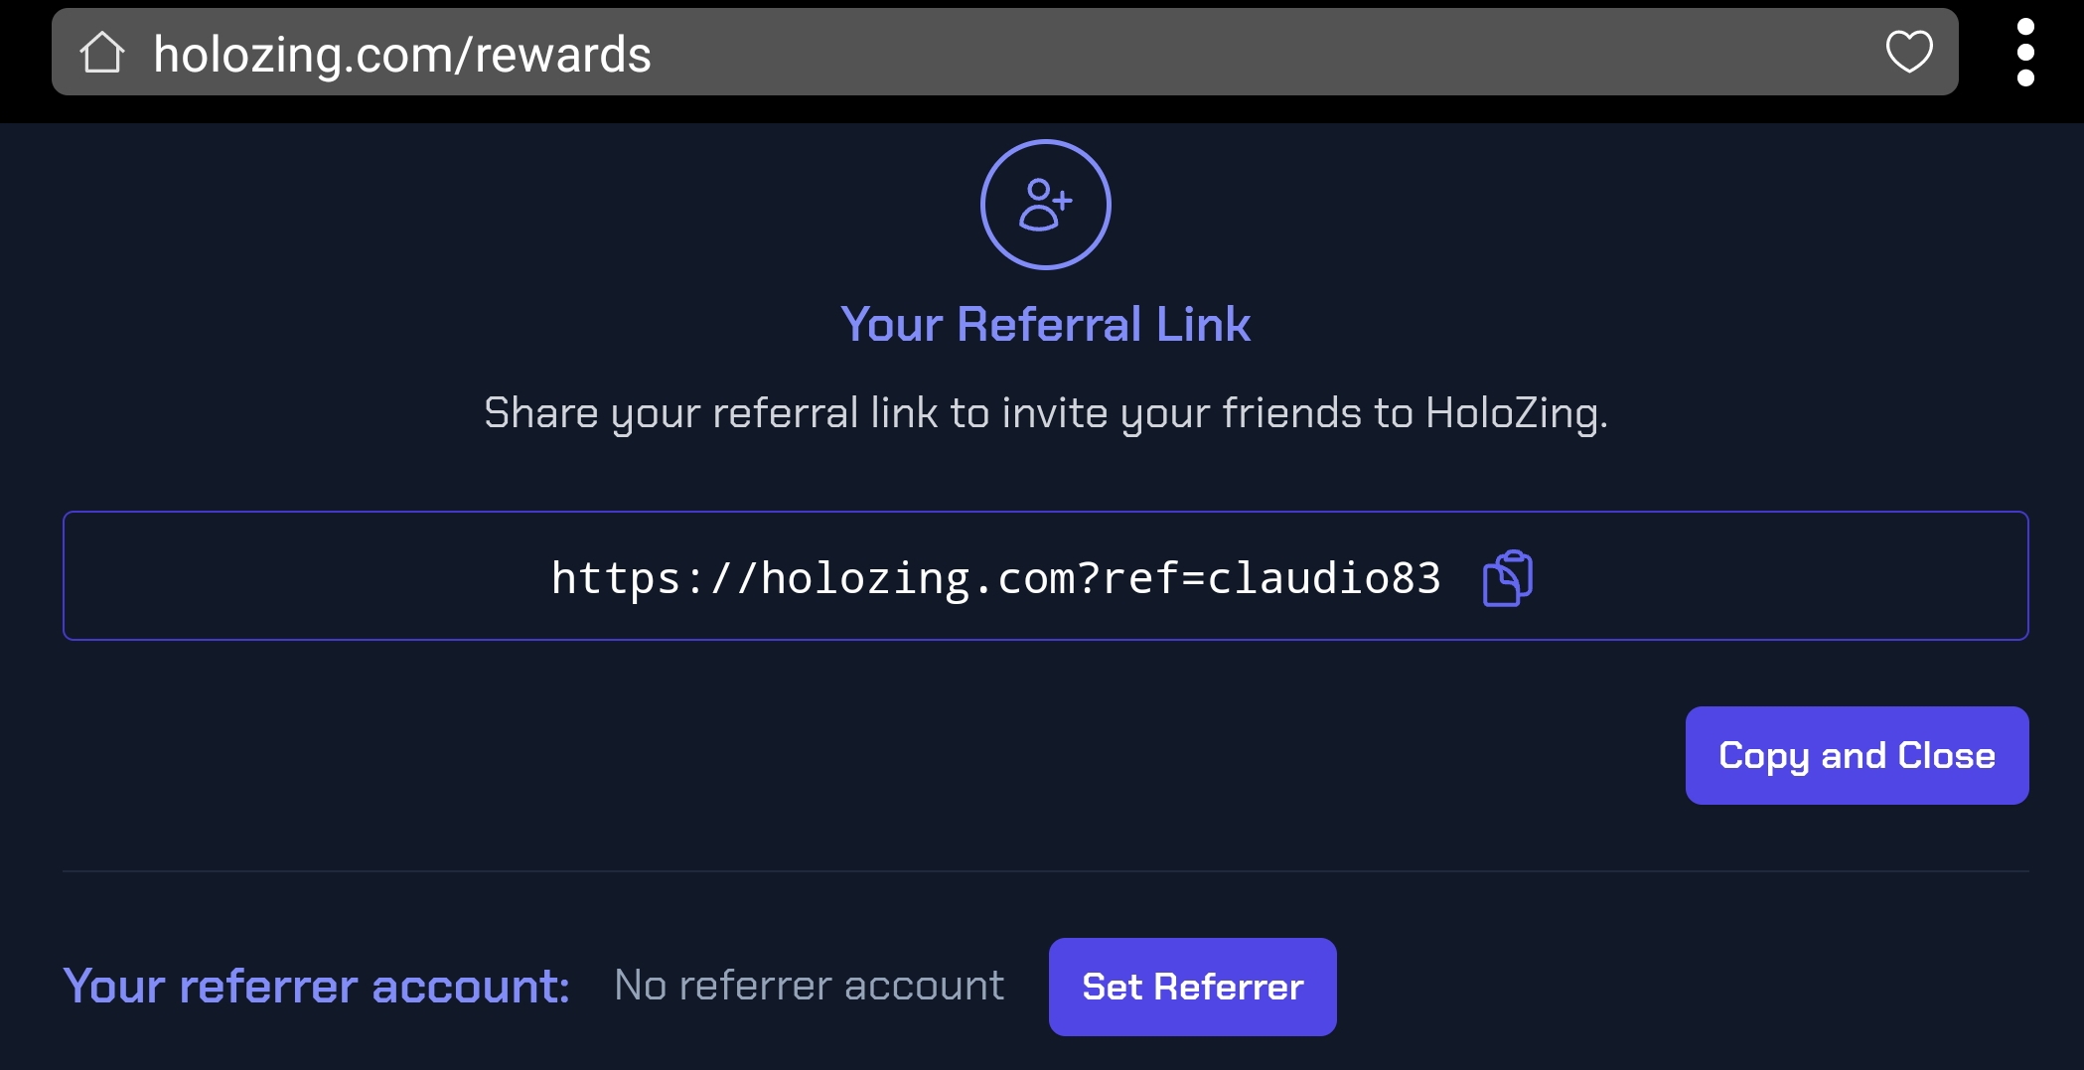Click the Set Referrer button
This screenshot has height=1070, width=2084.
tap(1192, 987)
